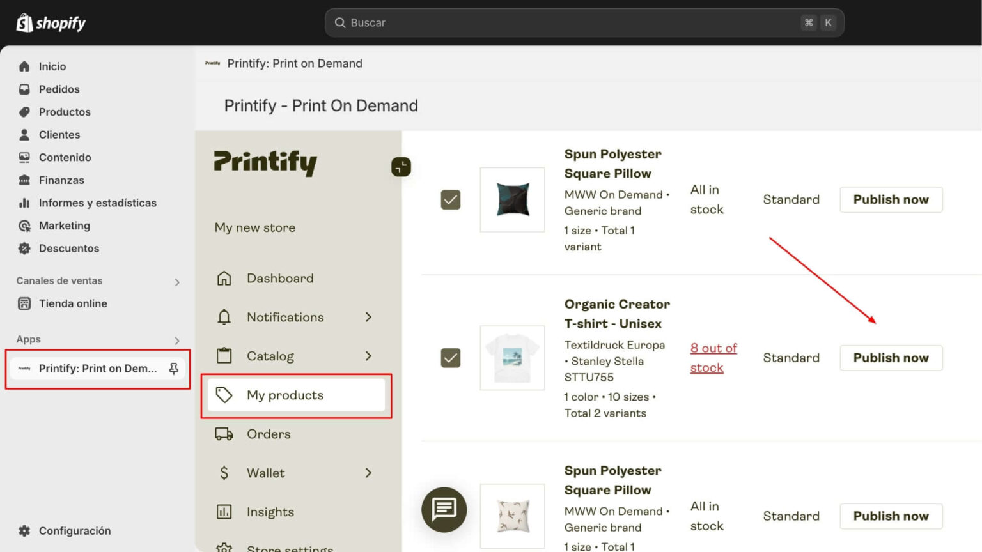Open the Productos tag icon
Screen dimensions: 982x552
pos(24,112)
